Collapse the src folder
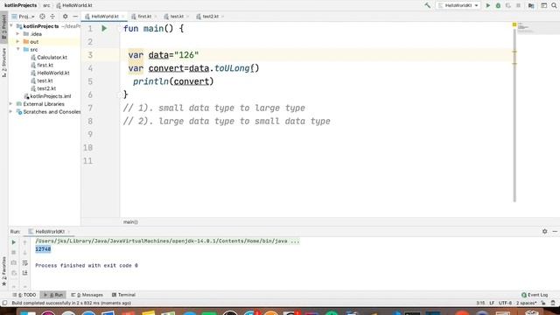This screenshot has height=315, width=560. [x=17, y=49]
